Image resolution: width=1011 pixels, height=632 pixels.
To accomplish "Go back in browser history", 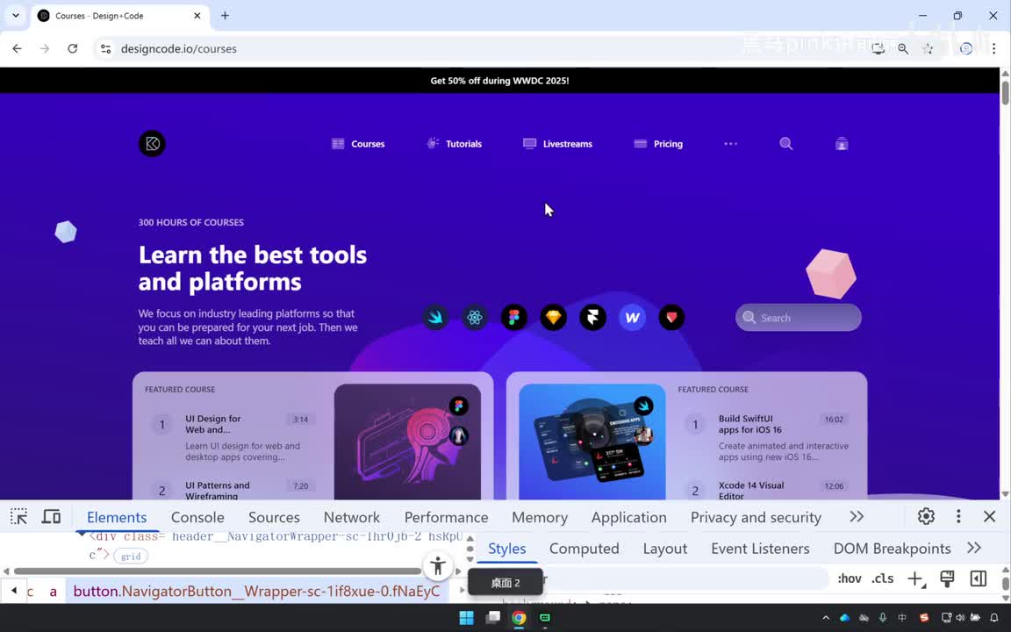I will (18, 48).
